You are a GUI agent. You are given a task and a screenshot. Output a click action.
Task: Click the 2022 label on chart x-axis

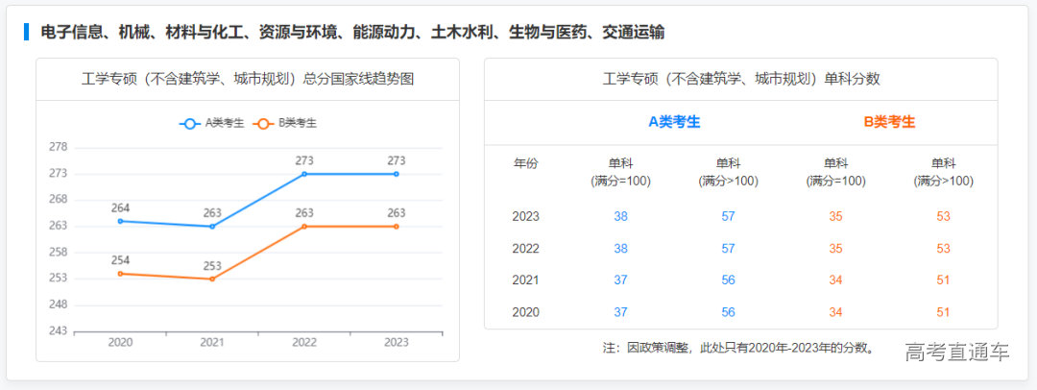[304, 343]
